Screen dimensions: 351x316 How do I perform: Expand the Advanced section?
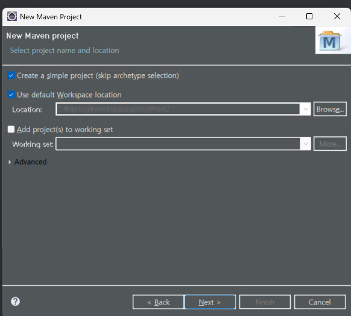[10, 162]
